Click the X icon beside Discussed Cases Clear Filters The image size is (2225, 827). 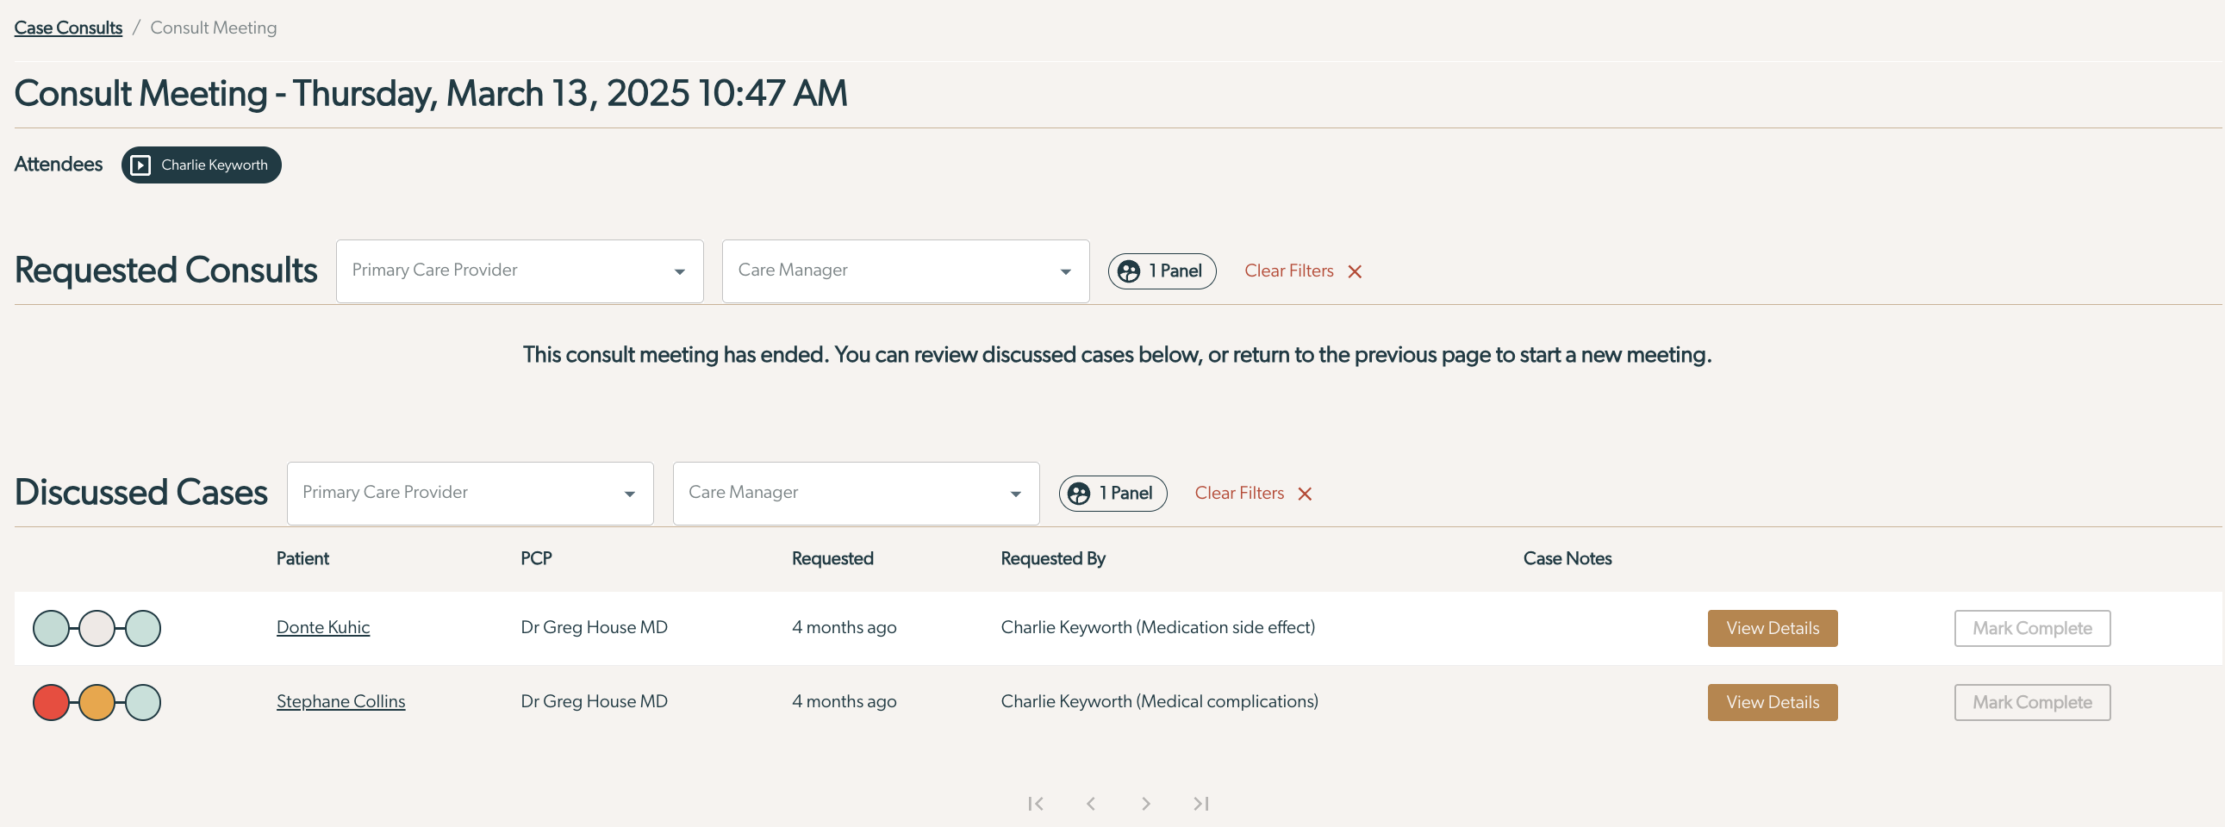pos(1305,494)
